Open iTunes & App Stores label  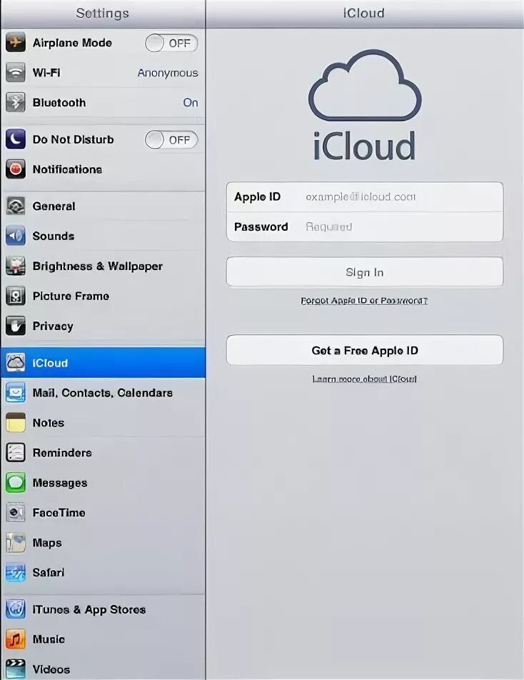(x=89, y=610)
